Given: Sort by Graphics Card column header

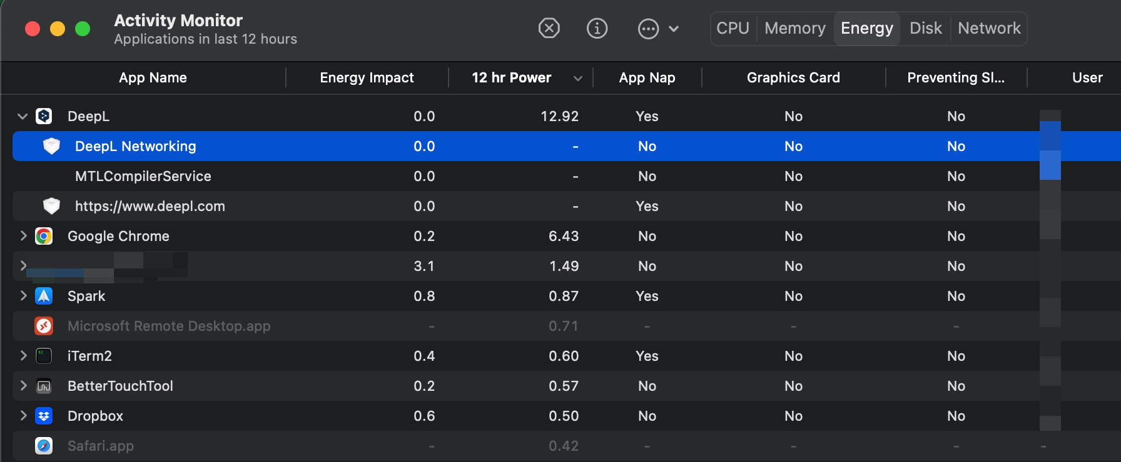Looking at the screenshot, I should click(x=793, y=77).
